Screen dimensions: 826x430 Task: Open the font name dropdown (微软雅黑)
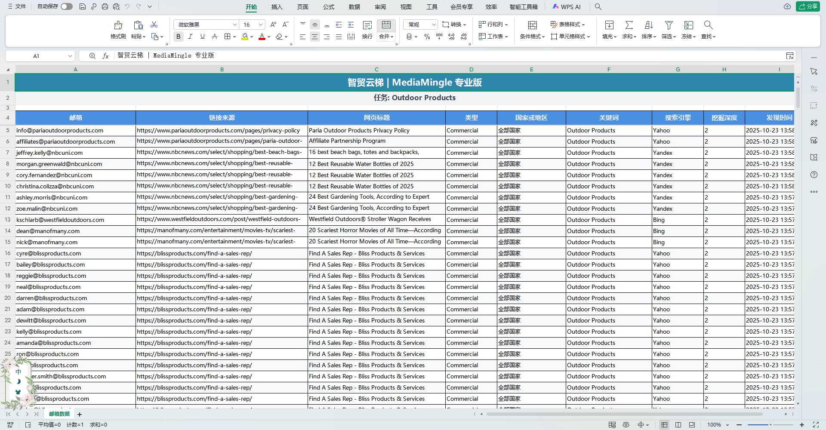coord(235,25)
